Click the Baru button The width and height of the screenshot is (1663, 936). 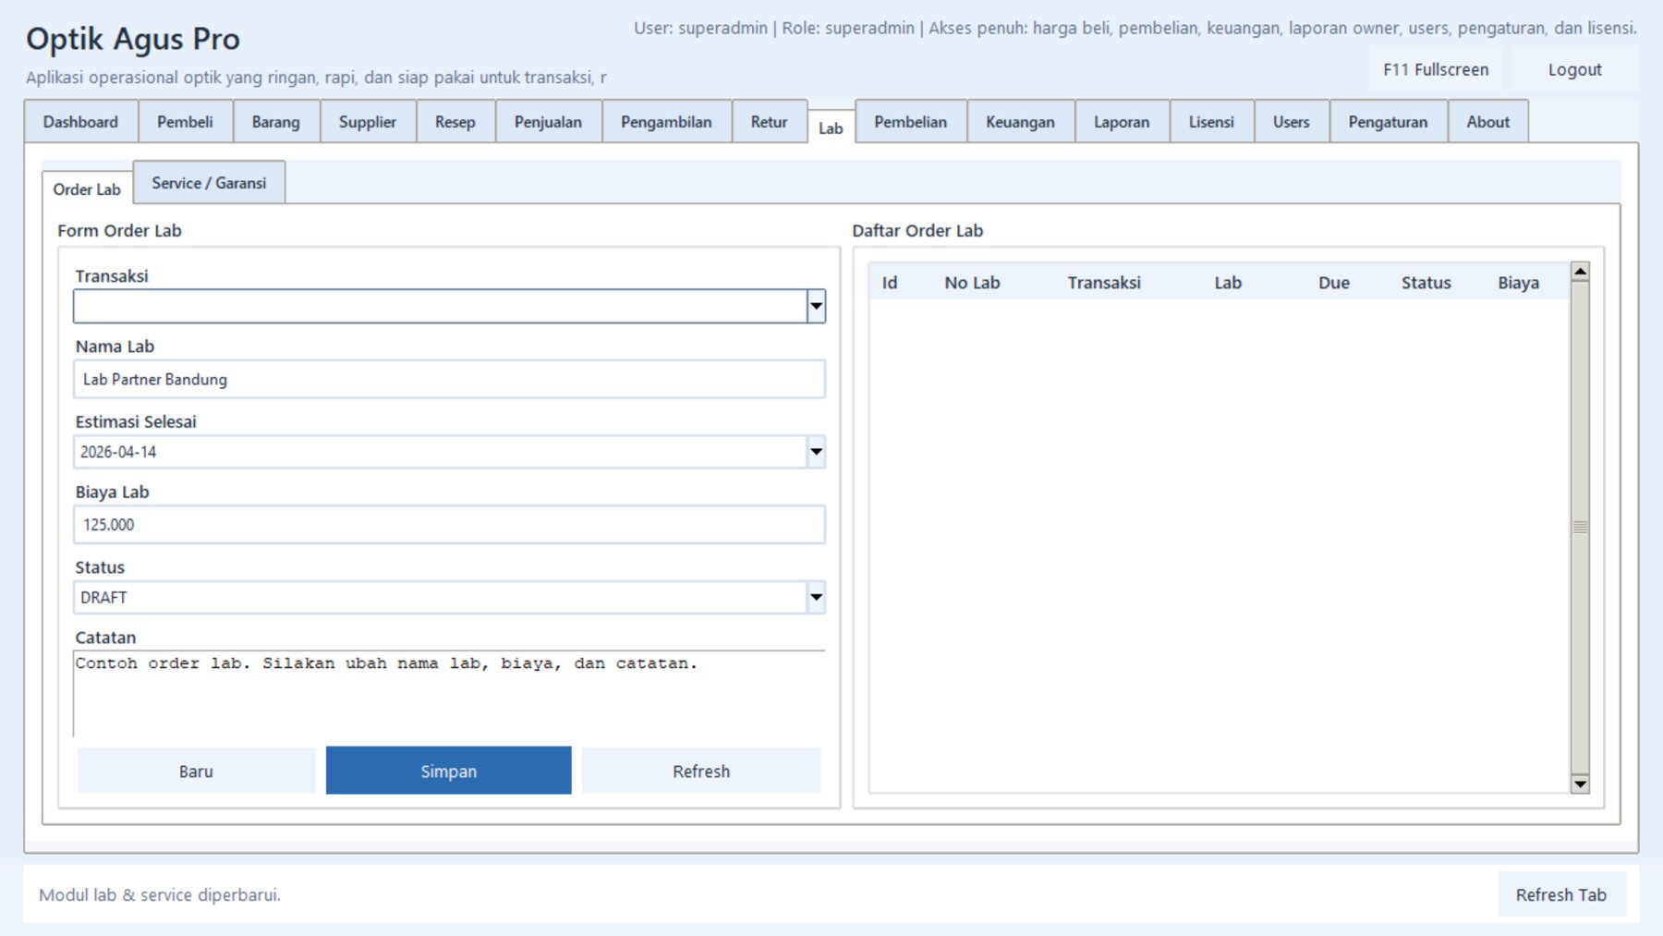[x=196, y=771]
